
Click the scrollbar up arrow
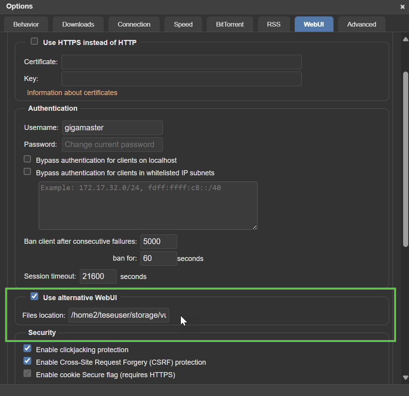click(405, 40)
